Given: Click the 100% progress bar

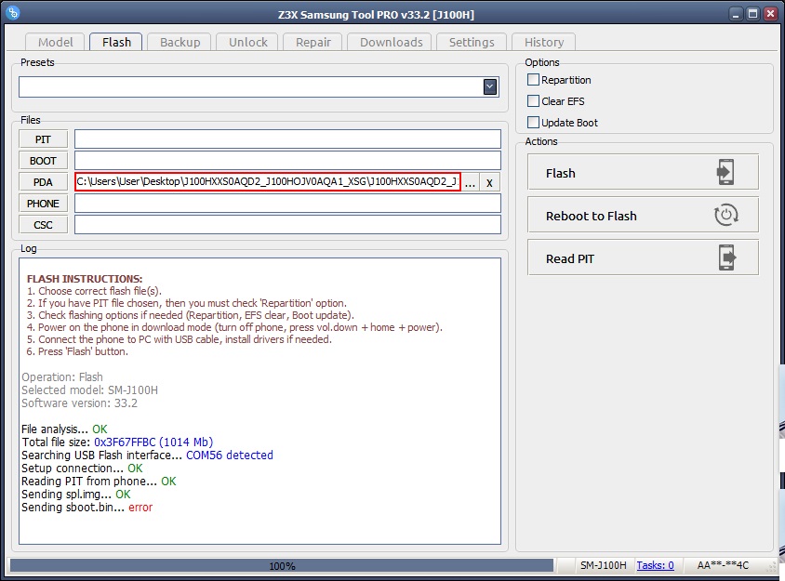Looking at the screenshot, I should (x=282, y=565).
